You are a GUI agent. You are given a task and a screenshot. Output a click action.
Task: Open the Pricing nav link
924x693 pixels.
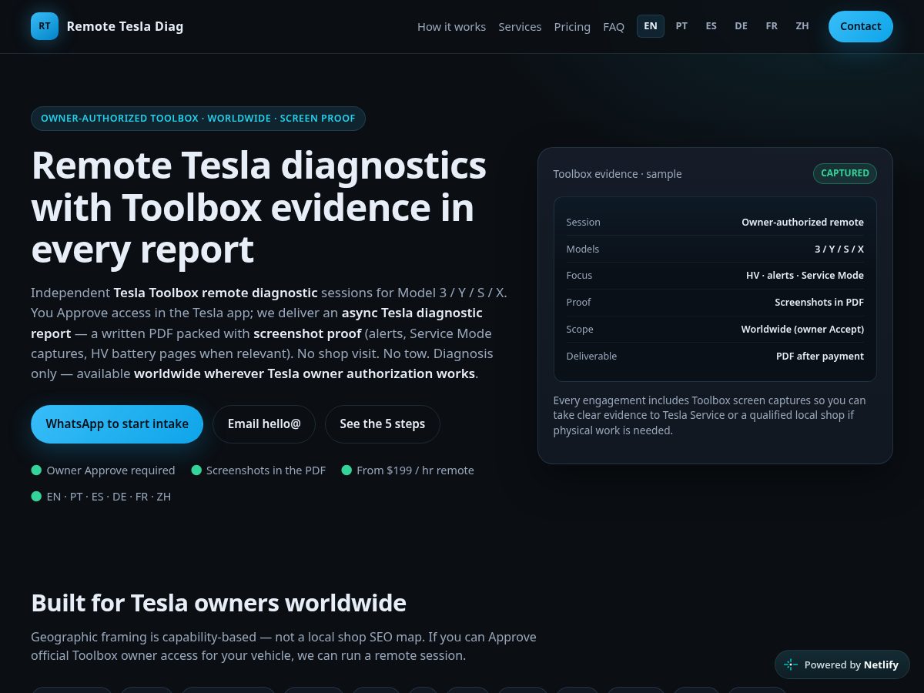pos(572,26)
